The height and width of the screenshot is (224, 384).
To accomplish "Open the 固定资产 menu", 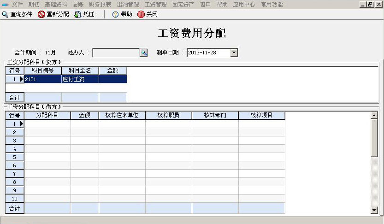I will click(x=183, y=4).
